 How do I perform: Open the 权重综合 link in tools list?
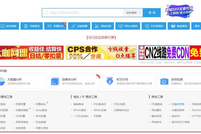point(41,104)
